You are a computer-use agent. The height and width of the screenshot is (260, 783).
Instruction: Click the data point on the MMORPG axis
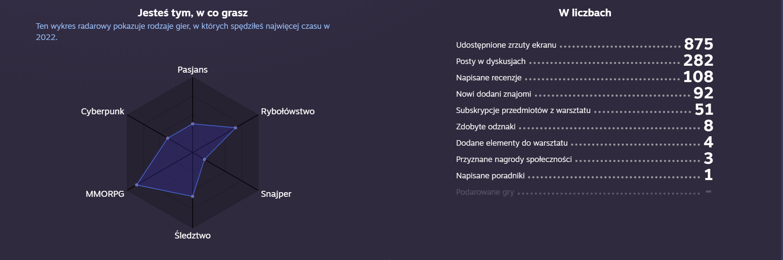[x=137, y=185]
